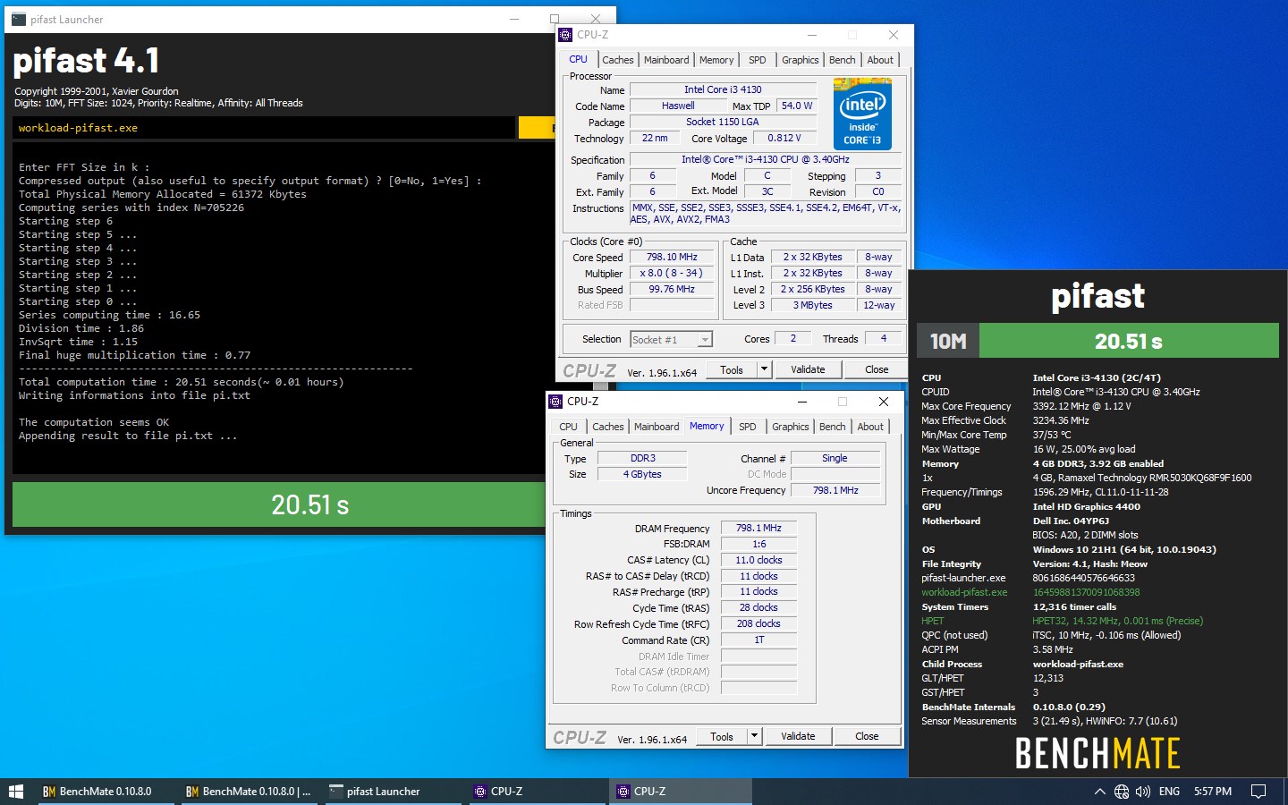
Task: Switch to pifast Launcher in taskbar
Action: 392,792
